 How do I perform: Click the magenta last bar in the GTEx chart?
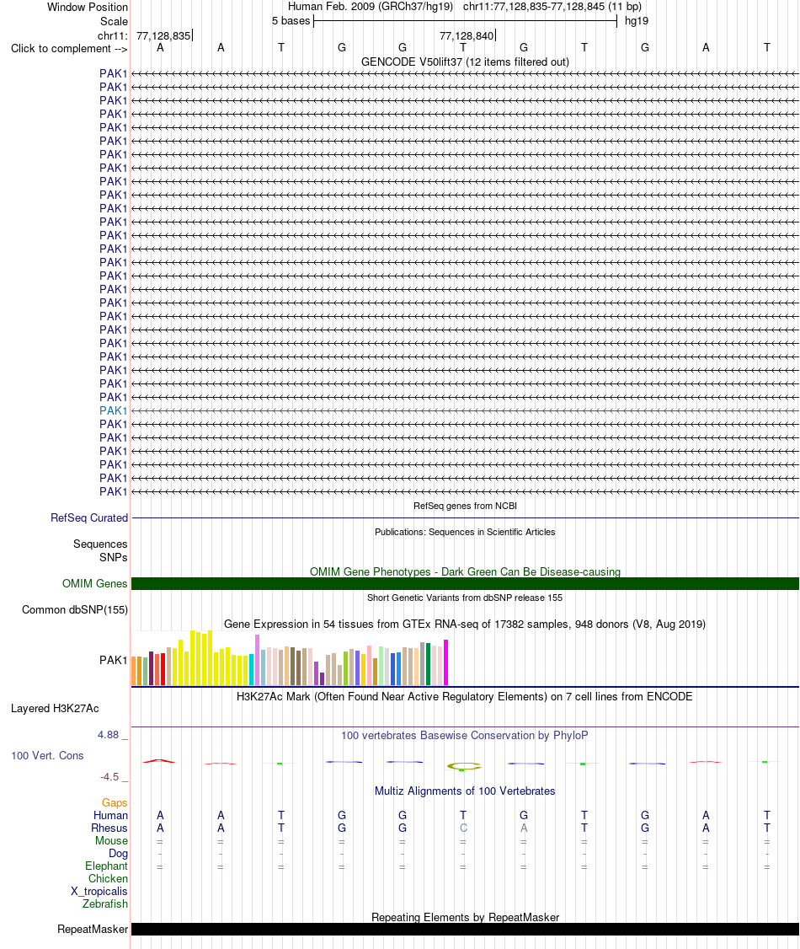[x=446, y=662]
